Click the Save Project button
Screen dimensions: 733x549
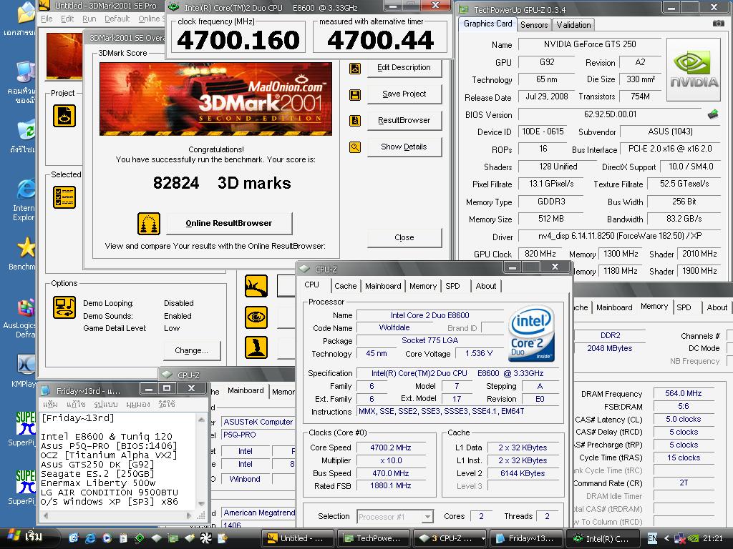[404, 94]
